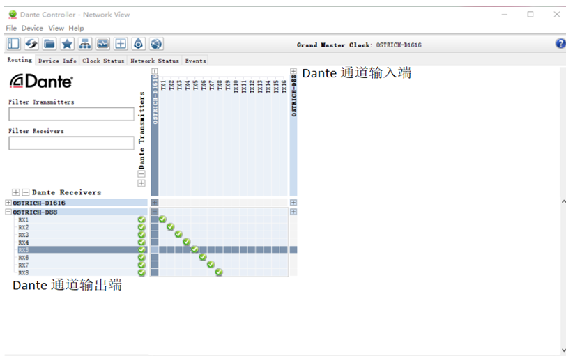The height and width of the screenshot is (356, 566).
Task: Click the RX7 green status check icon
Action: tap(141, 265)
